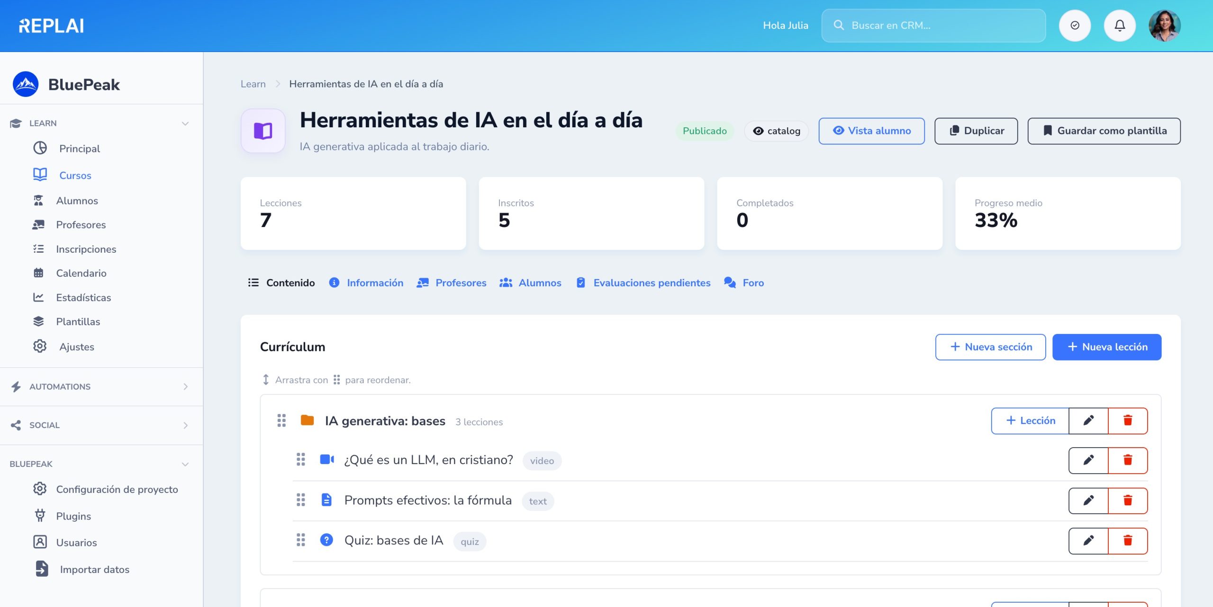
Task: Open Plugins in the sidebar
Action: click(x=62, y=516)
